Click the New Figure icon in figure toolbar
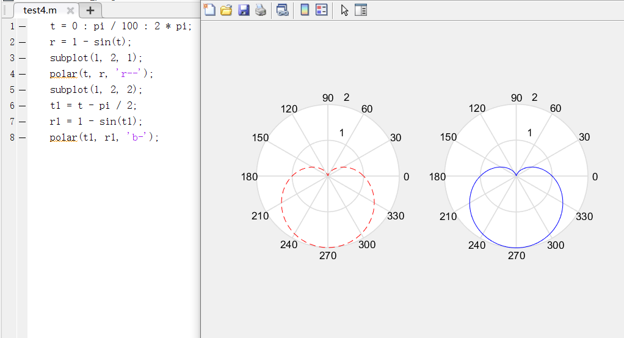Viewport: 624px width, 338px height. tap(209, 10)
